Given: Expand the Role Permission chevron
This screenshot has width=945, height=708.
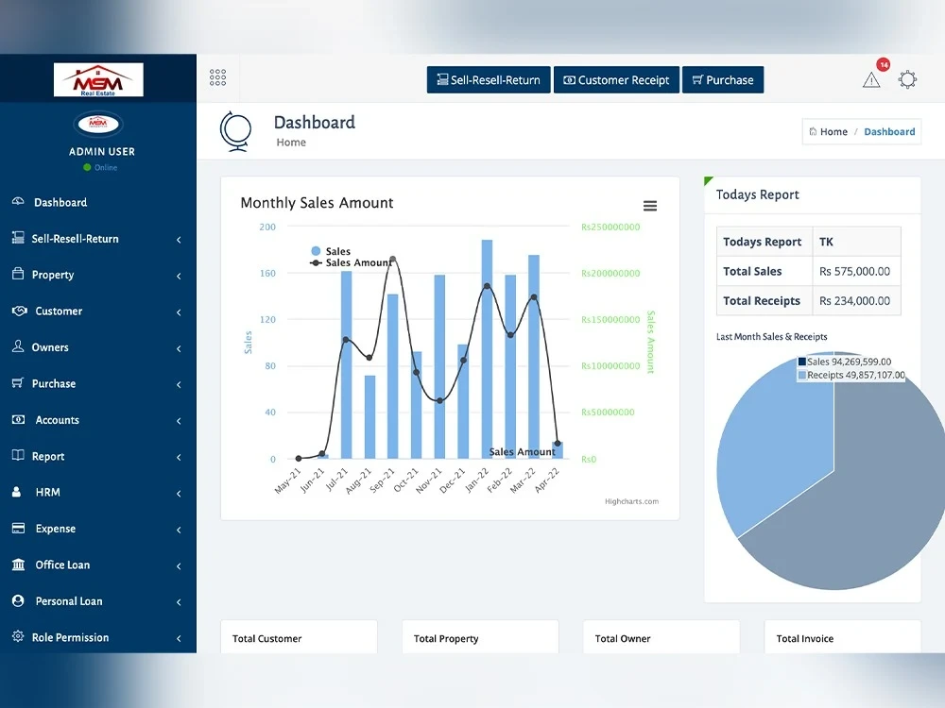Looking at the screenshot, I should pyautogui.click(x=179, y=638).
